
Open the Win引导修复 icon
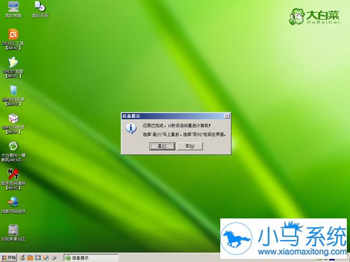(x=13, y=124)
